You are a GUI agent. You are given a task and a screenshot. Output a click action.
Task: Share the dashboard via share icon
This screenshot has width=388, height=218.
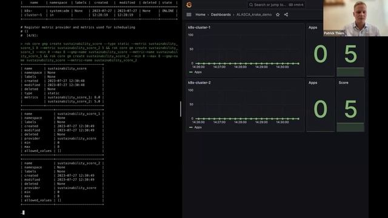click(286, 15)
